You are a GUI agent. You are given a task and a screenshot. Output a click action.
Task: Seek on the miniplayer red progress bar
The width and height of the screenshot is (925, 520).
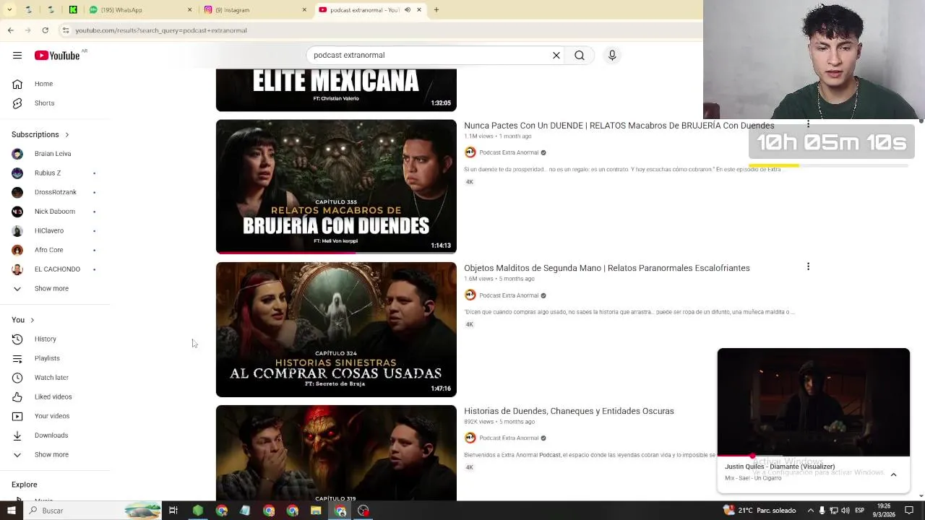(x=814, y=456)
